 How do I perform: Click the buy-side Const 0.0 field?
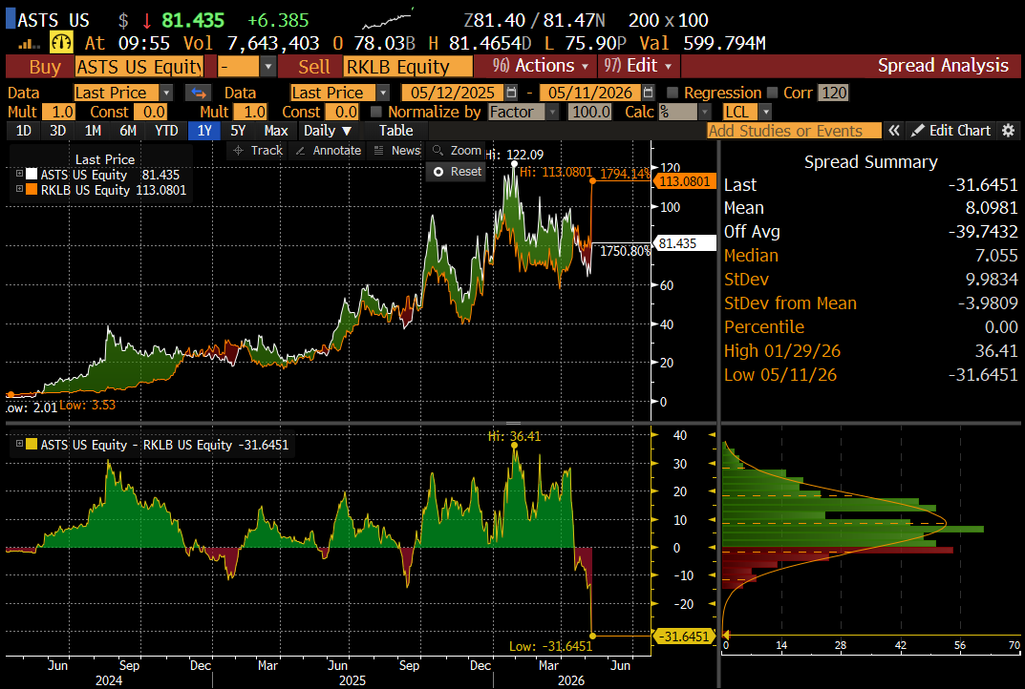coord(151,112)
